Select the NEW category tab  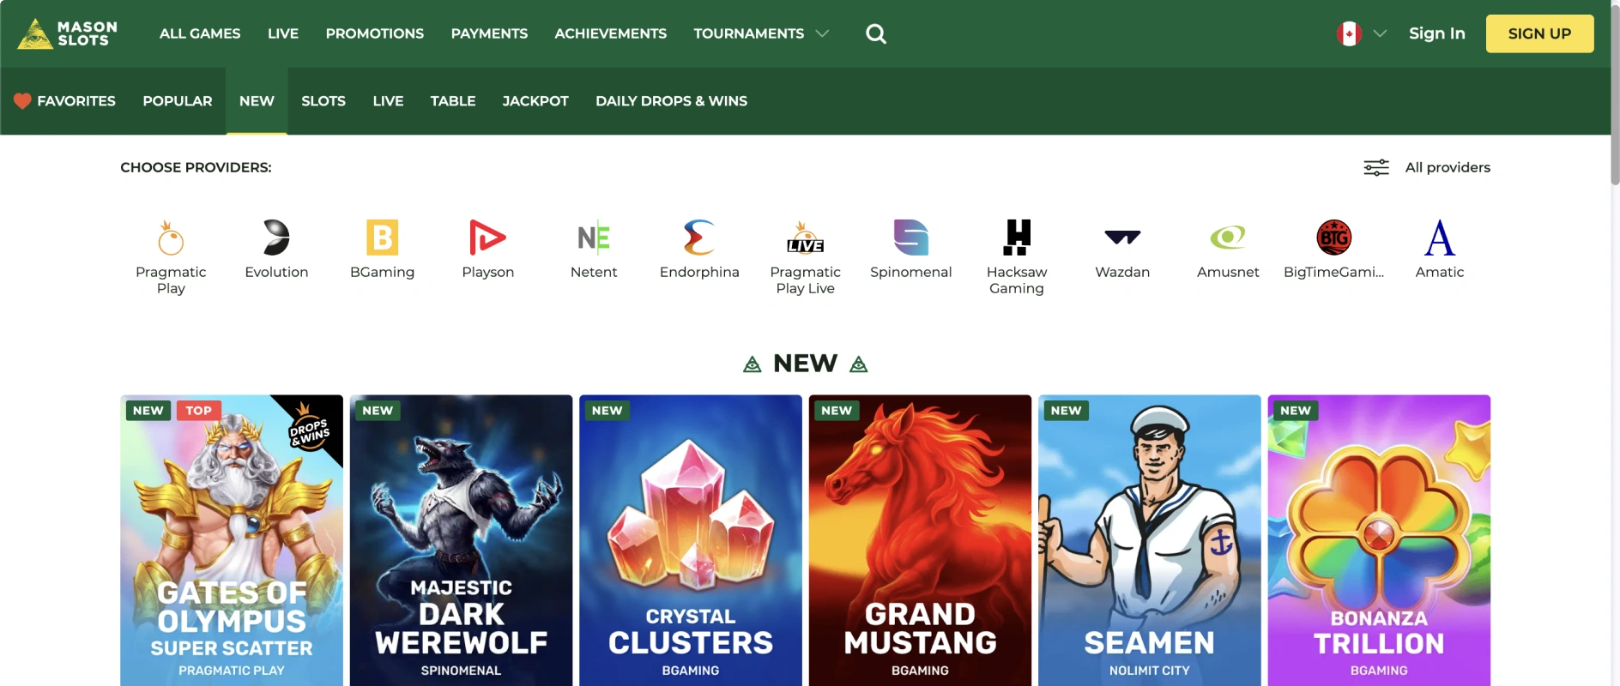[x=257, y=101]
